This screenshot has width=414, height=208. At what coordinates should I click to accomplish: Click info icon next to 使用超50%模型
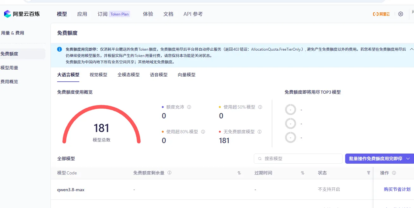tap(260, 107)
